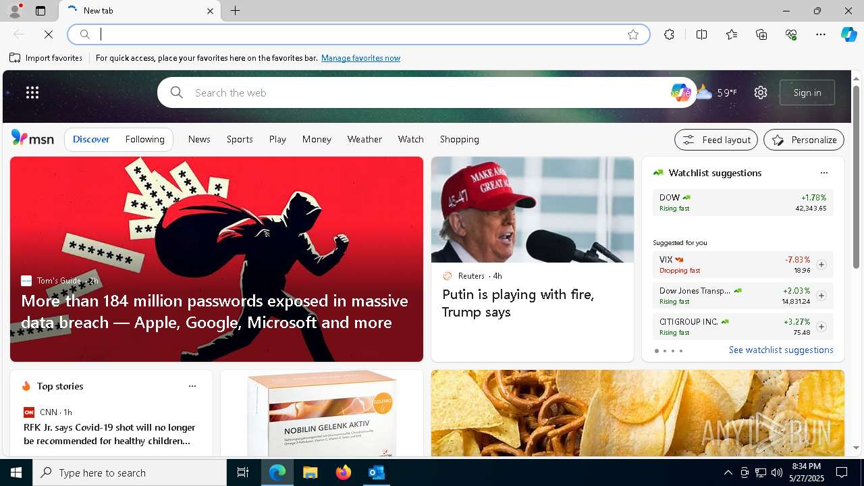Open File Explorer from the taskbar
The image size is (864, 486).
pos(310,473)
